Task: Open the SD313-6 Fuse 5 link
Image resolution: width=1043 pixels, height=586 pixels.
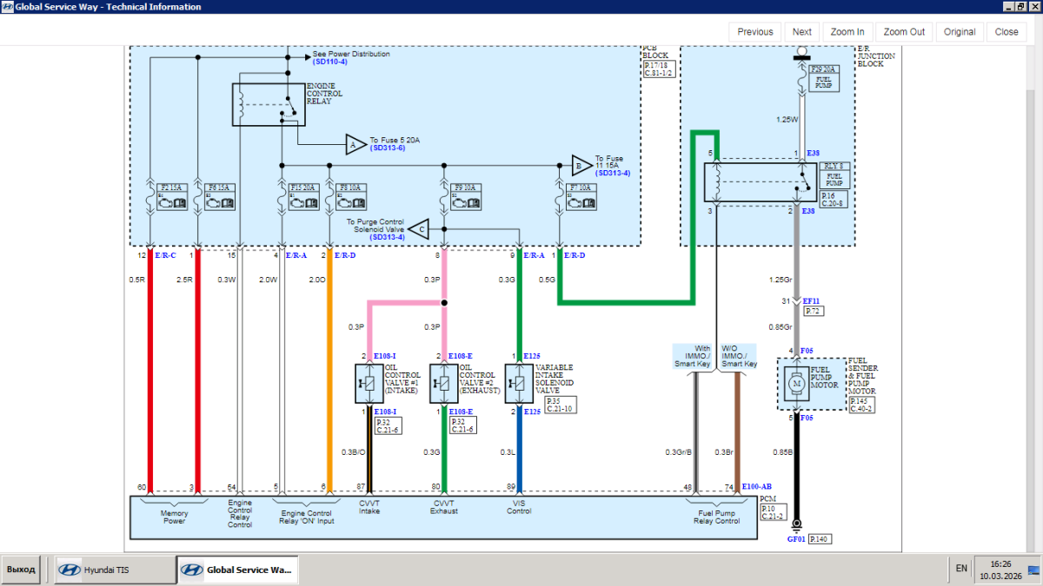Action: pyautogui.click(x=388, y=148)
